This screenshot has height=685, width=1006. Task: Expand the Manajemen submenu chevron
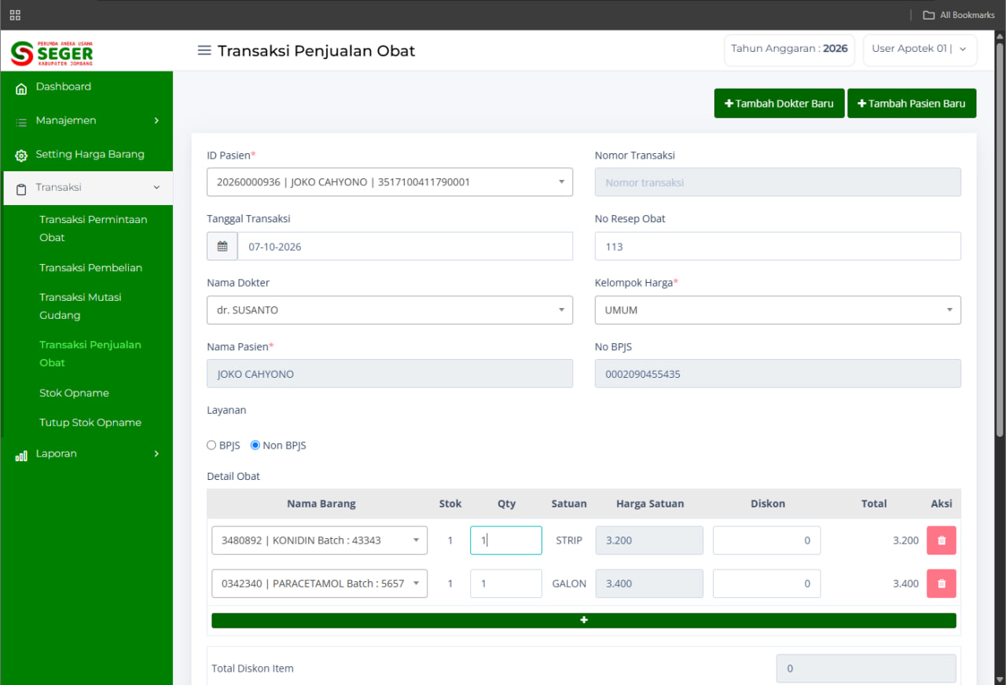[x=156, y=121]
